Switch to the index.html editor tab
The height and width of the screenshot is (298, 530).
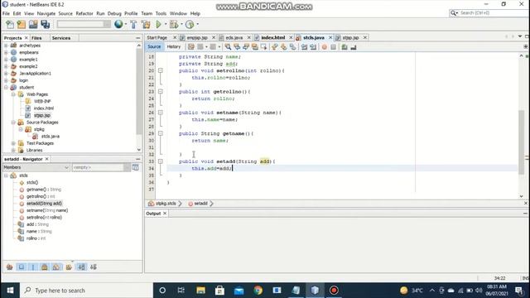[x=273, y=37]
